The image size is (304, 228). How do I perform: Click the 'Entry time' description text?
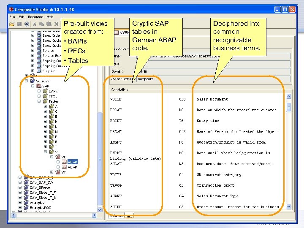[x=208, y=121]
